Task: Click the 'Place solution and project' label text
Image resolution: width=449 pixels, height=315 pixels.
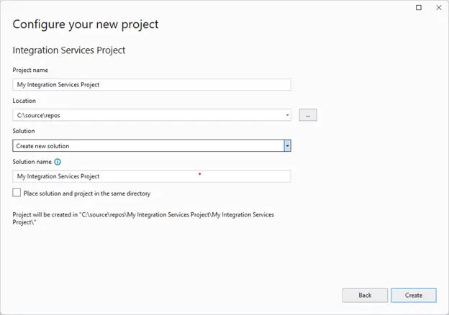Action: (x=86, y=193)
